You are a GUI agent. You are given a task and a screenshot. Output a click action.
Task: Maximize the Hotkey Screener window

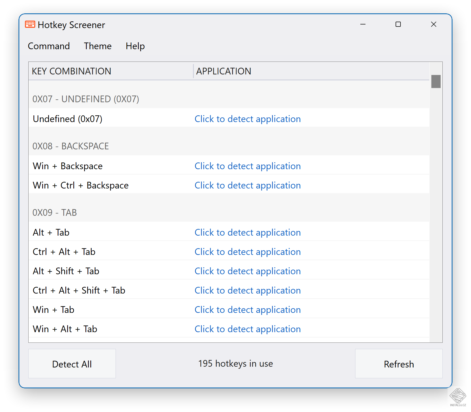(x=398, y=24)
